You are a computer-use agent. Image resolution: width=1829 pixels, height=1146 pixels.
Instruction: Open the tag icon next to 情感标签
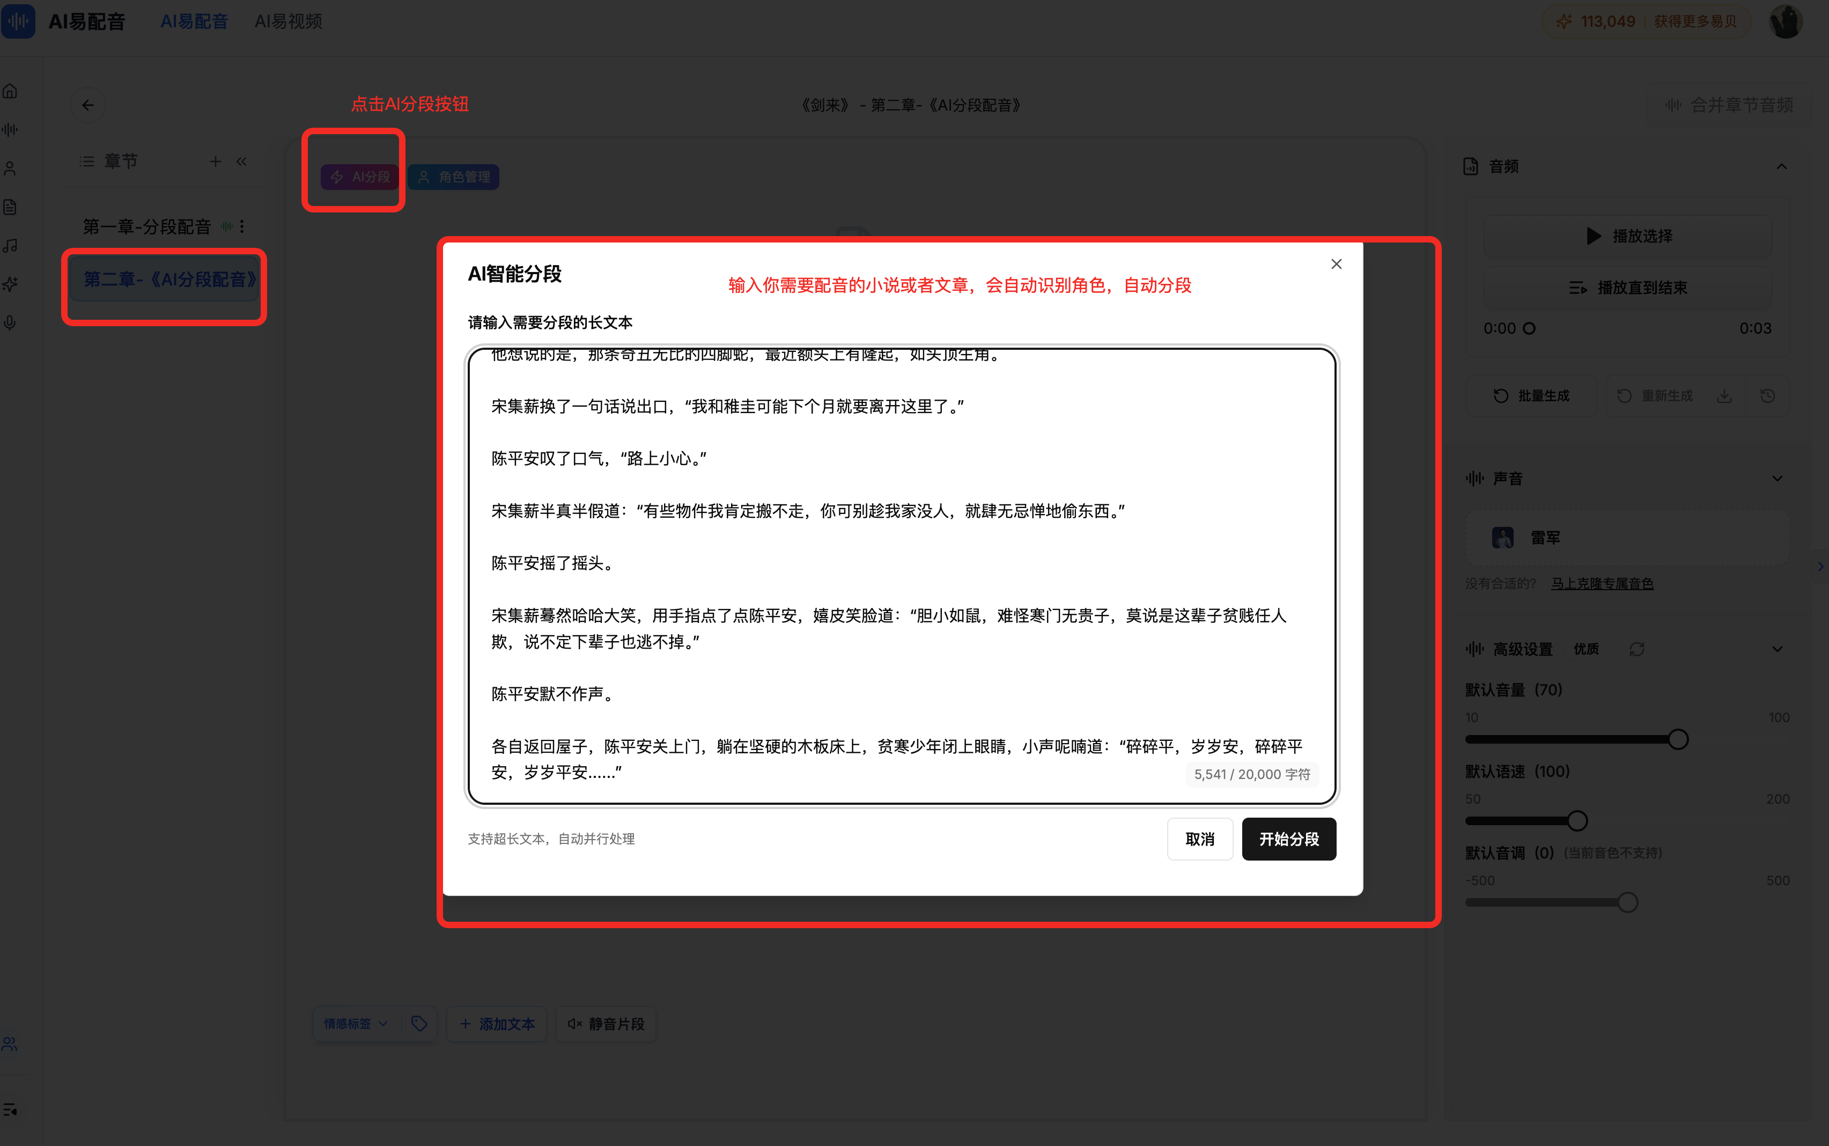tap(420, 1024)
